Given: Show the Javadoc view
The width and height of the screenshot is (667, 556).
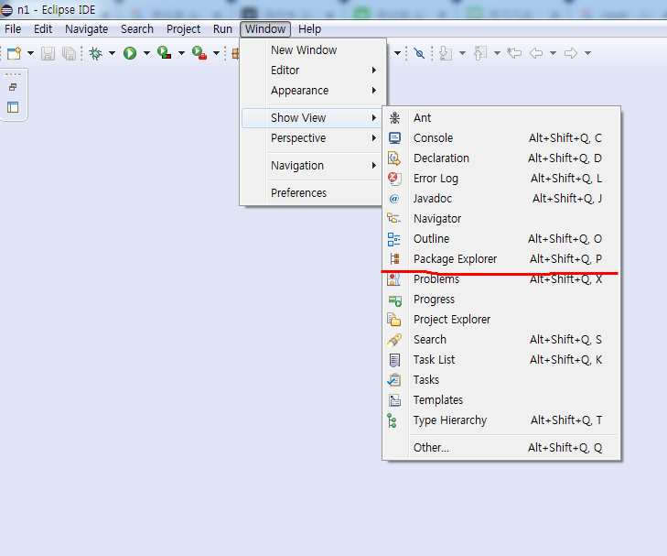Looking at the screenshot, I should click(x=501, y=199).
